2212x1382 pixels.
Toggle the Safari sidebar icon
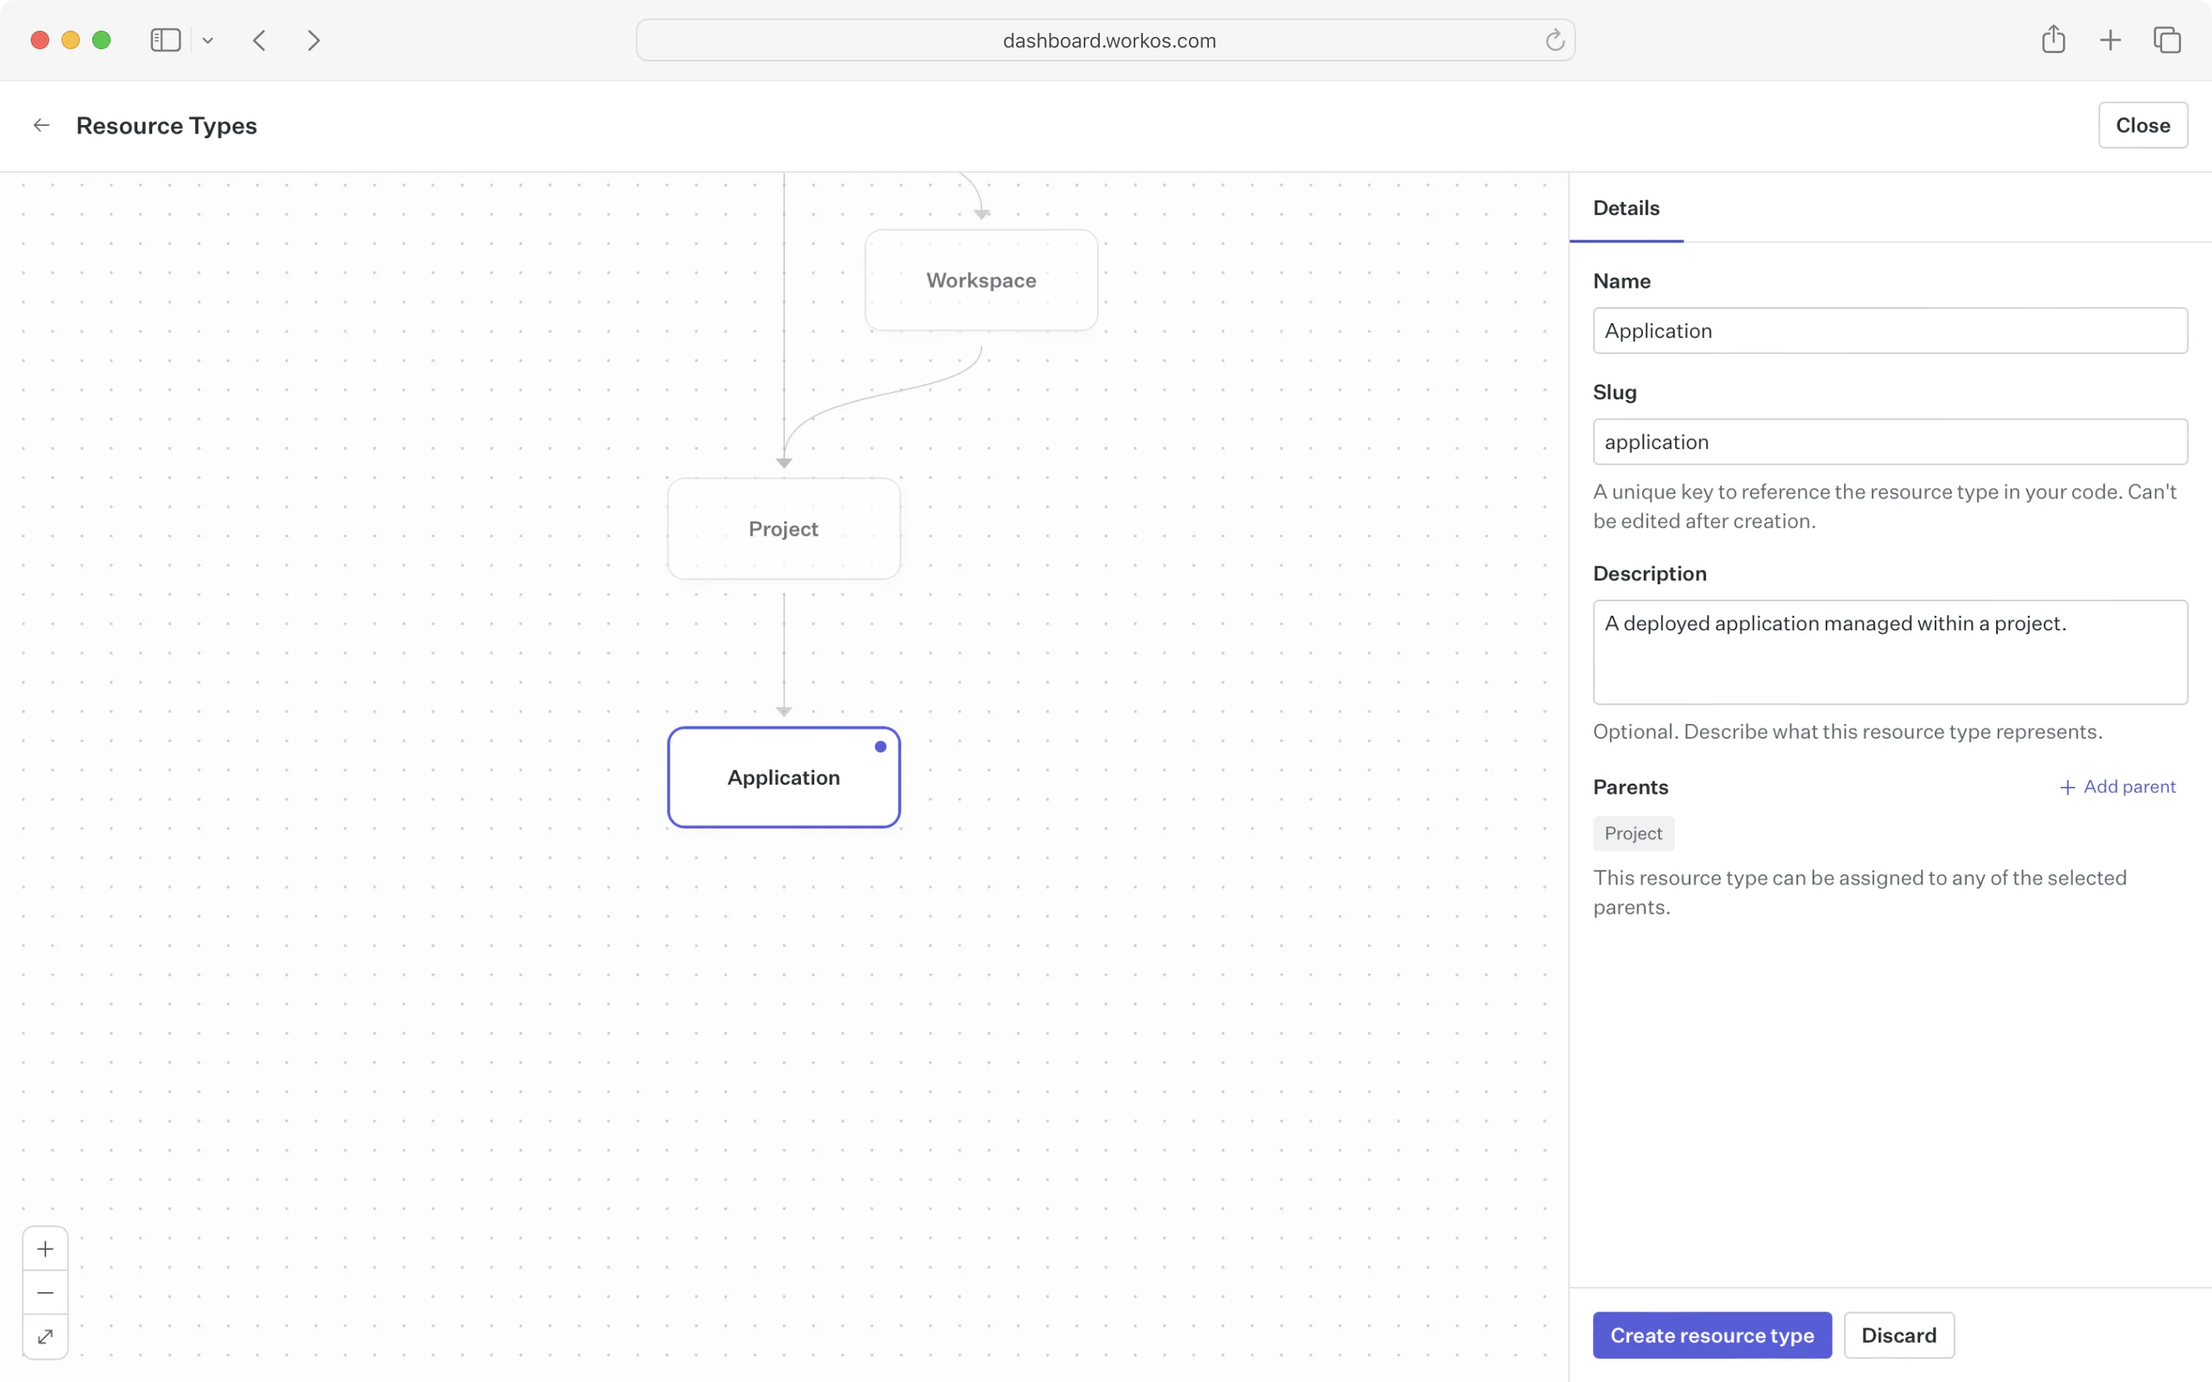pyautogui.click(x=164, y=39)
